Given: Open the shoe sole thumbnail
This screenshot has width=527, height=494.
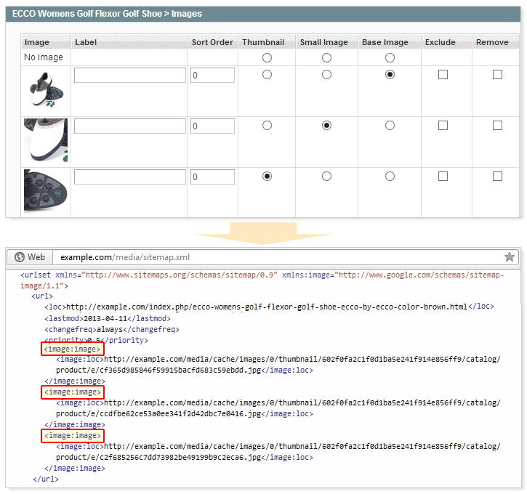Looking at the screenshot, I should click(x=45, y=191).
